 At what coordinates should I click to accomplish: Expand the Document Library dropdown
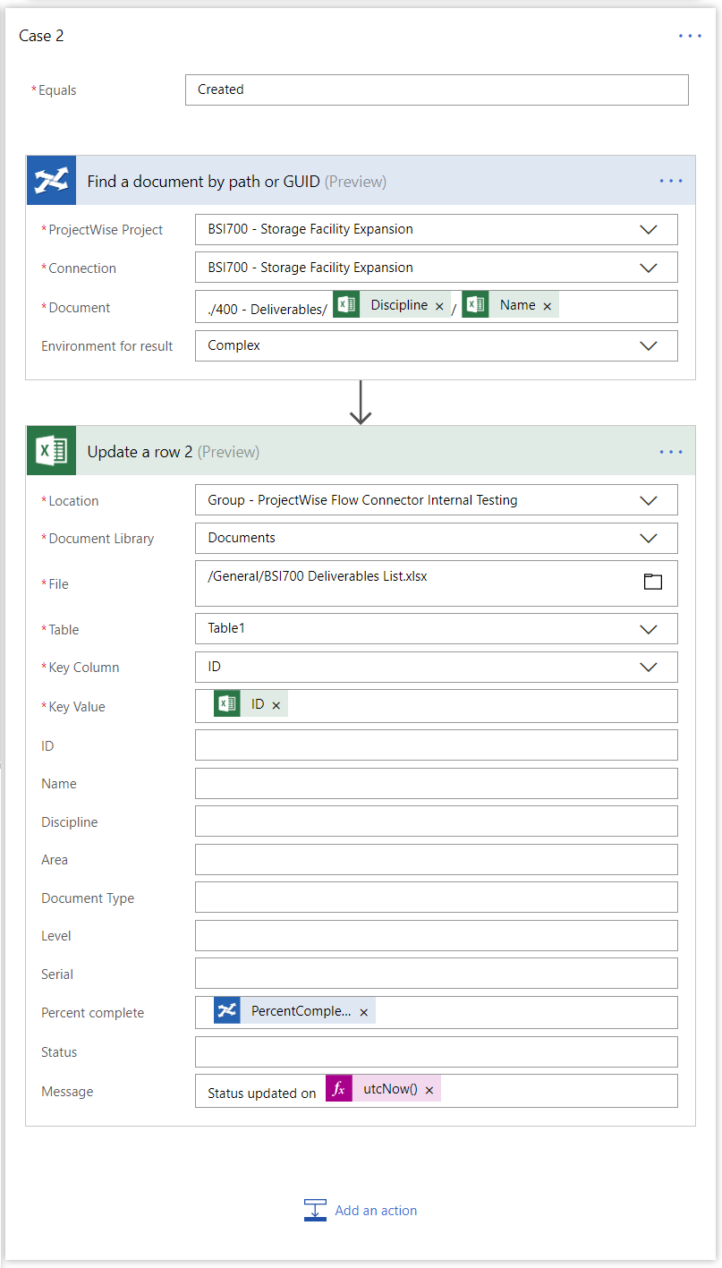pos(649,539)
